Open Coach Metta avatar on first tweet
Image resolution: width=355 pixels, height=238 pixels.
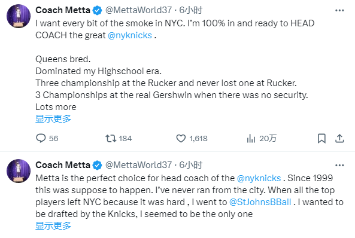pos(19,16)
